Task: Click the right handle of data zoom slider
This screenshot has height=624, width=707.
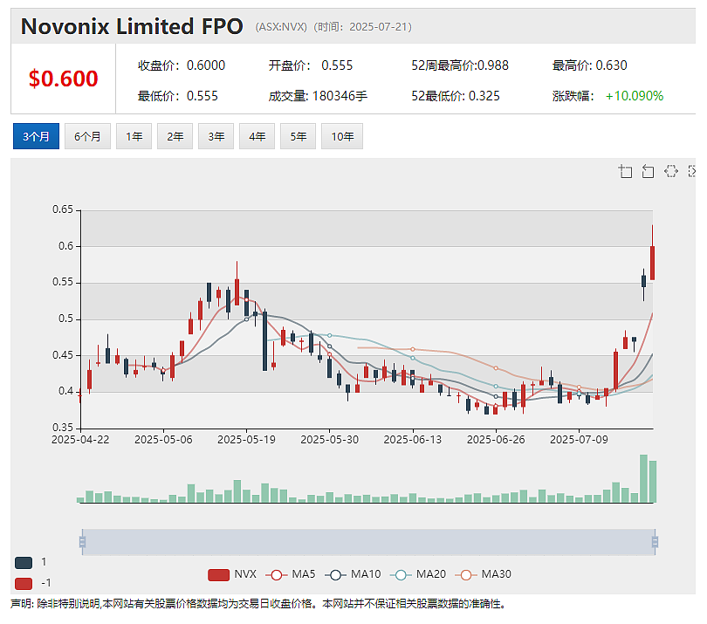Action: coord(656,541)
